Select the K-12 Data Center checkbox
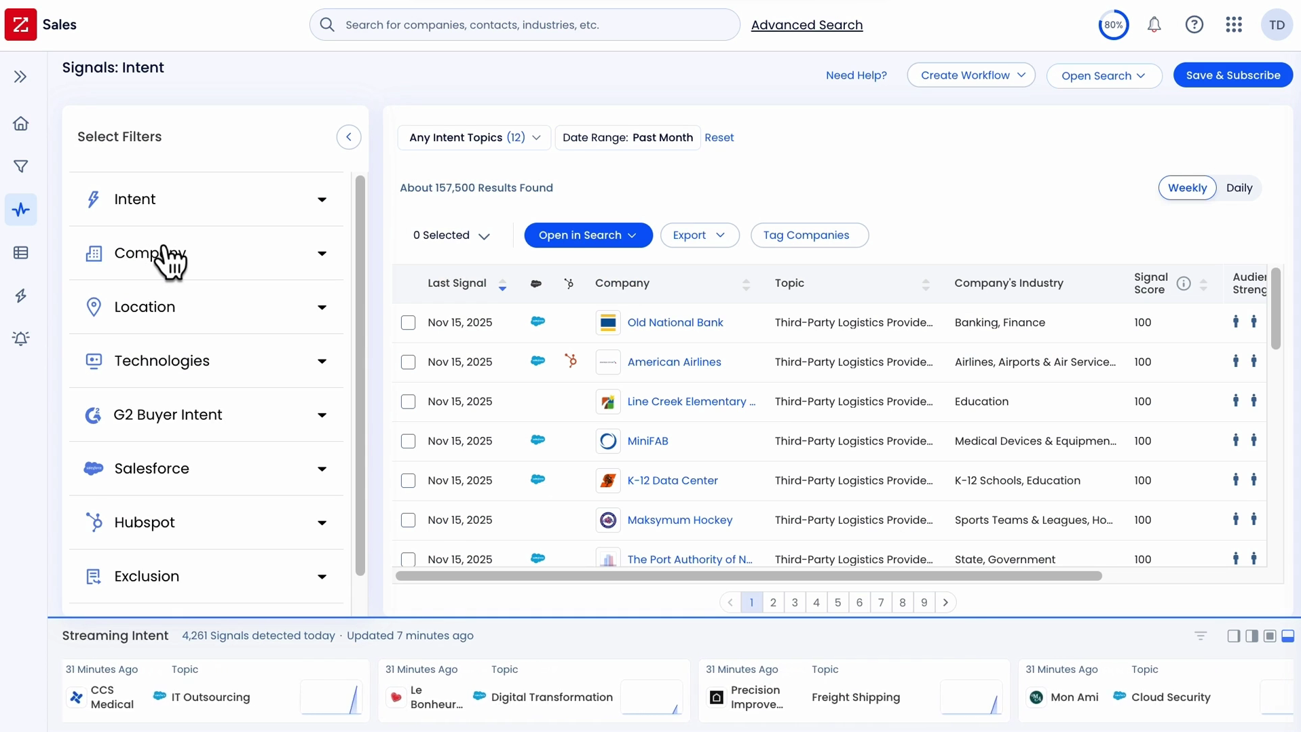The image size is (1301, 732). coord(408,481)
